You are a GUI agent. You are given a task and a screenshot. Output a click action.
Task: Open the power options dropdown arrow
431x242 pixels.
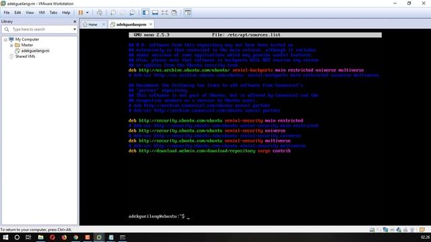click(88, 13)
